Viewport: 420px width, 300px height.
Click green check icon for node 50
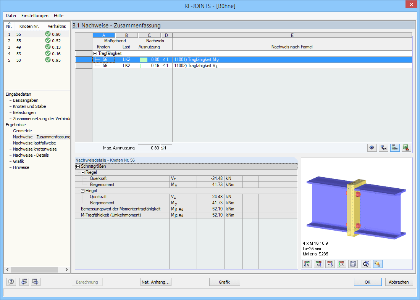(48, 60)
